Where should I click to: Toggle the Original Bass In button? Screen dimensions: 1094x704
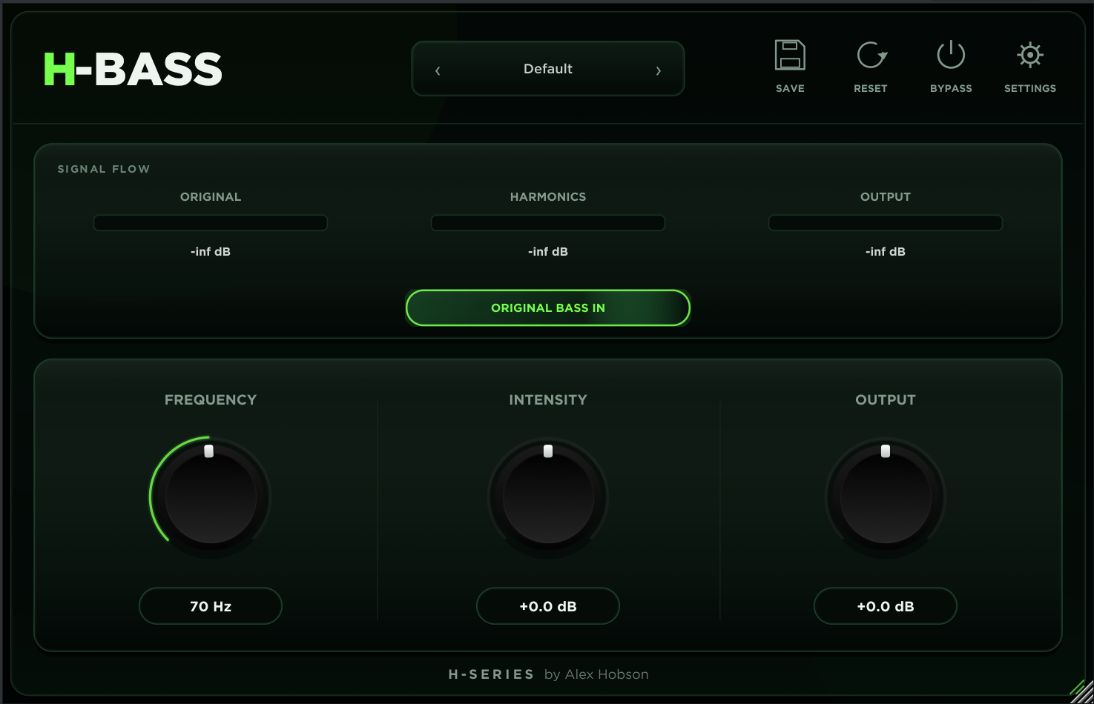click(x=548, y=308)
